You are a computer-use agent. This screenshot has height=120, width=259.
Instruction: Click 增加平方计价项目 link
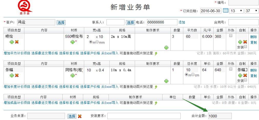(x=17, y=53)
